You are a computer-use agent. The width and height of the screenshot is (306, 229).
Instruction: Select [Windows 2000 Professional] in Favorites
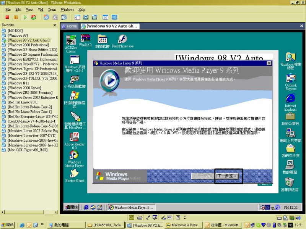[28, 45]
